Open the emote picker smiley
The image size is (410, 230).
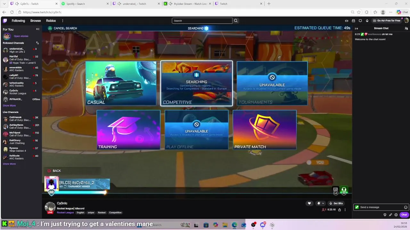coord(406,207)
